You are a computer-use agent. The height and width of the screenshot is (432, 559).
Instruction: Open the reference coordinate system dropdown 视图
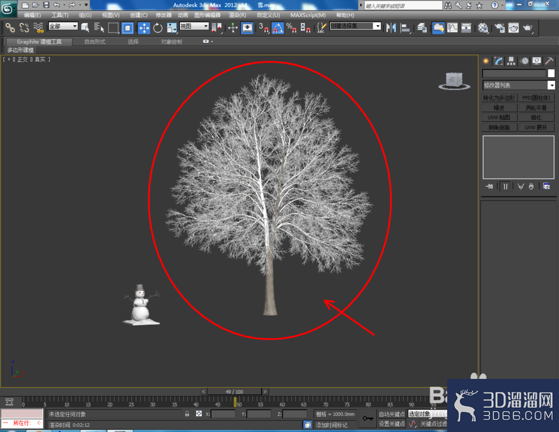pyautogui.click(x=194, y=26)
